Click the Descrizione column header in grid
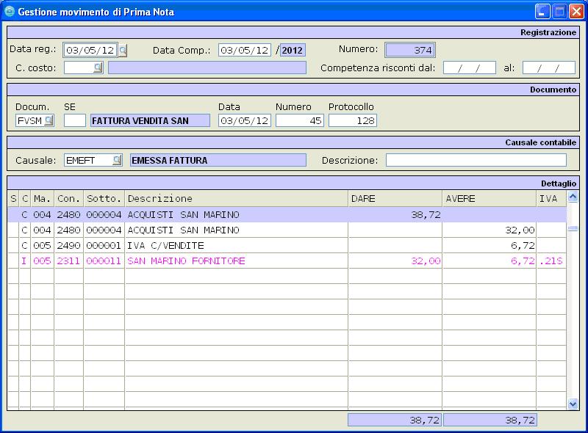 point(235,199)
